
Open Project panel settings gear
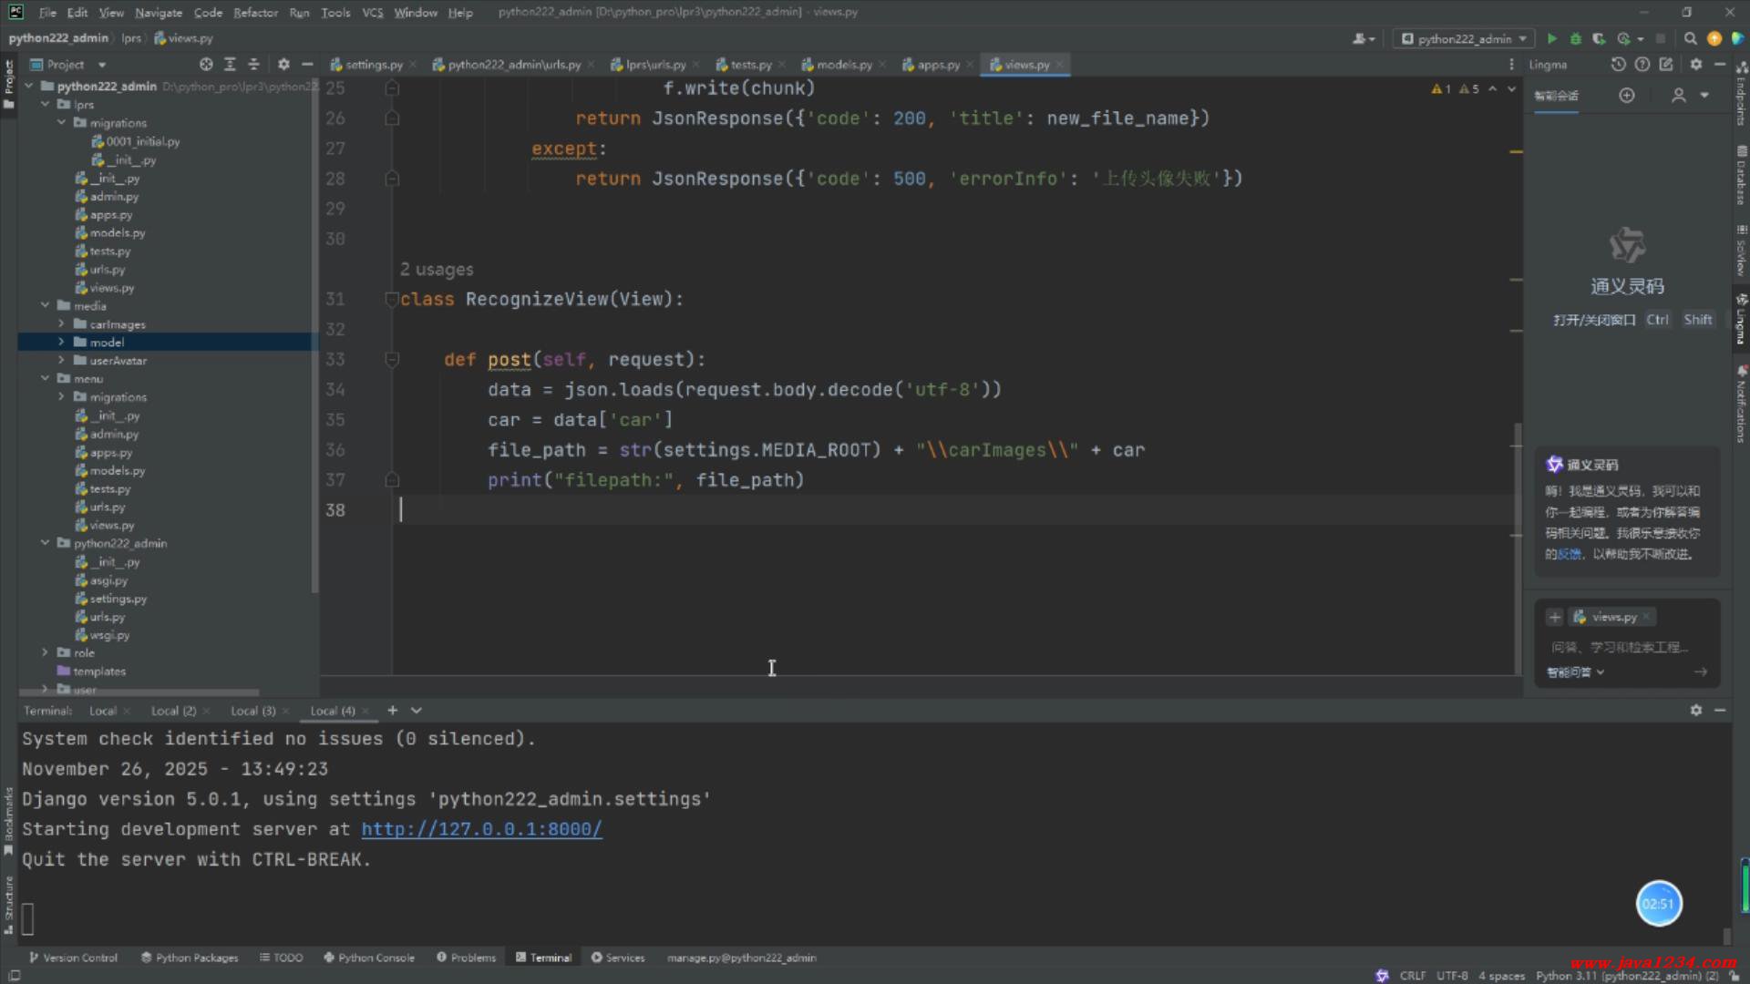[283, 65]
